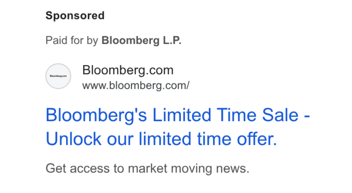
Task: Click the bold Sponsored label
Action: click(x=75, y=16)
